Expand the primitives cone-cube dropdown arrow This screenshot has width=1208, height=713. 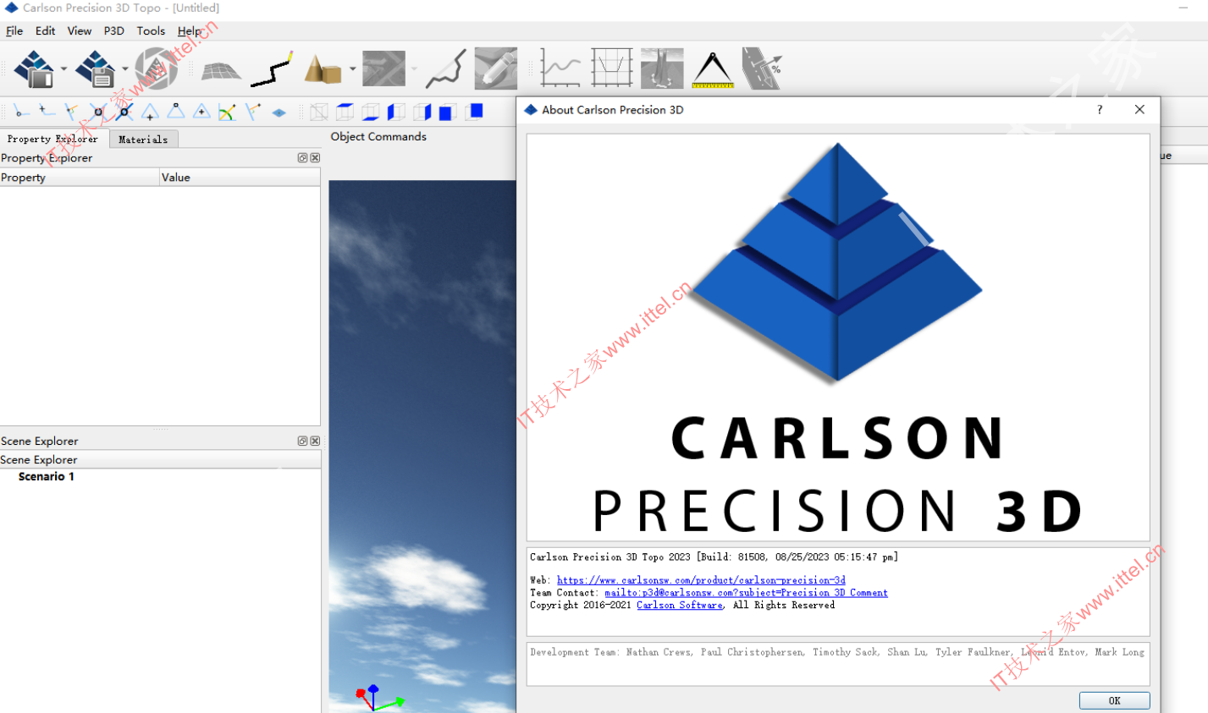(352, 69)
